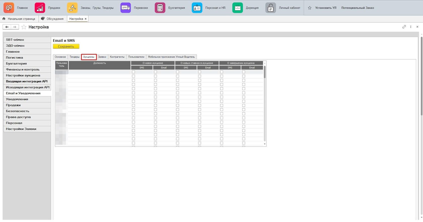Tick second-row SMS under О новых ставках
This screenshot has width=423, height=222.
[x=178, y=76]
